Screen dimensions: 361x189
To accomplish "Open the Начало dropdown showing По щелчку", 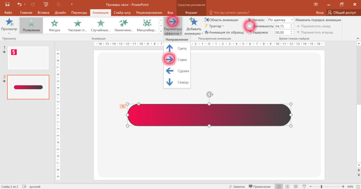I will click(280, 20).
